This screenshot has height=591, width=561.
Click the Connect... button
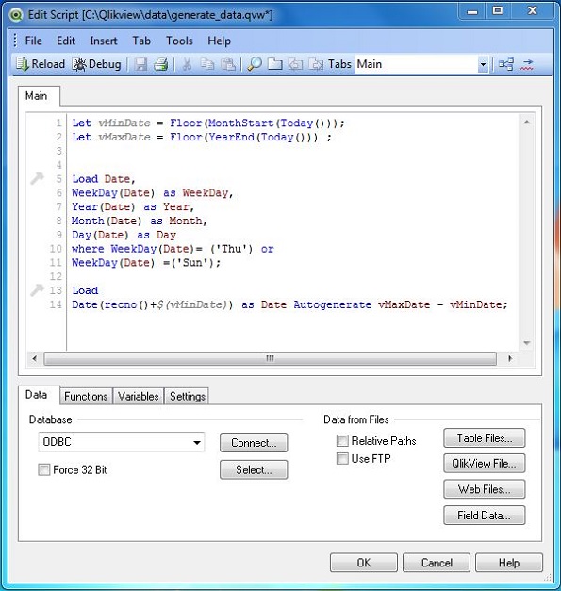click(254, 442)
